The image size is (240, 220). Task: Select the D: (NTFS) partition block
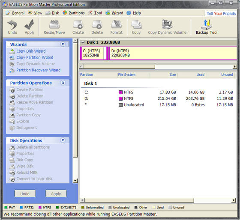(172, 53)
